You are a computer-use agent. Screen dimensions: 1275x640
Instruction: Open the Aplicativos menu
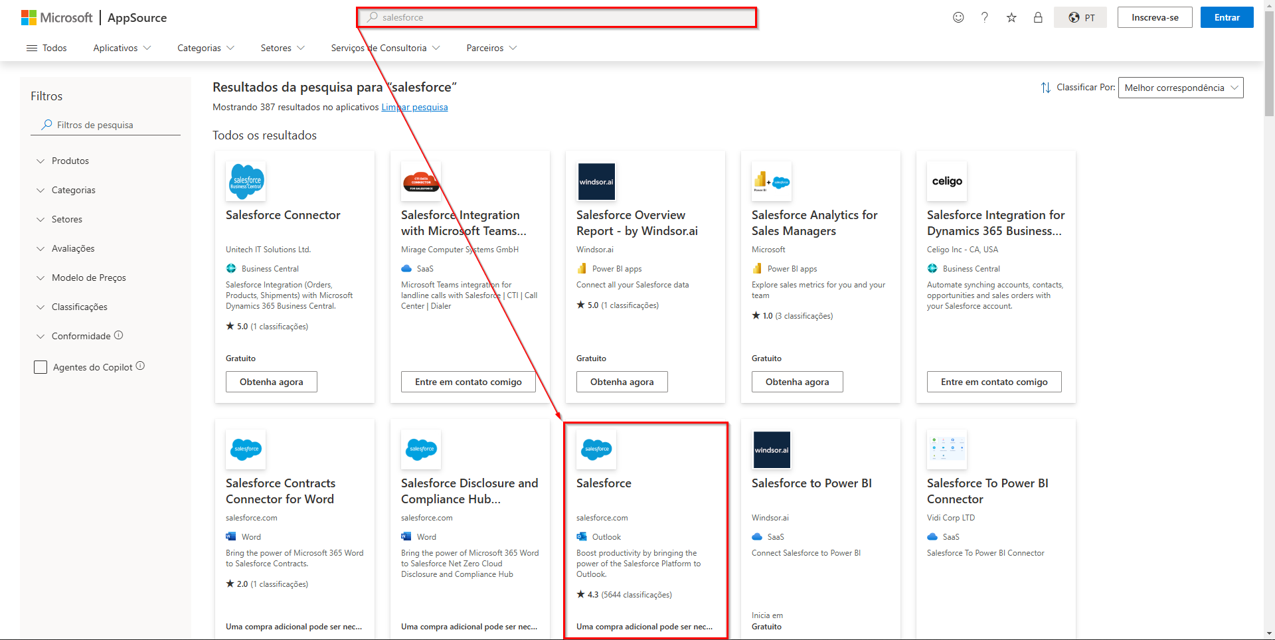(x=122, y=48)
